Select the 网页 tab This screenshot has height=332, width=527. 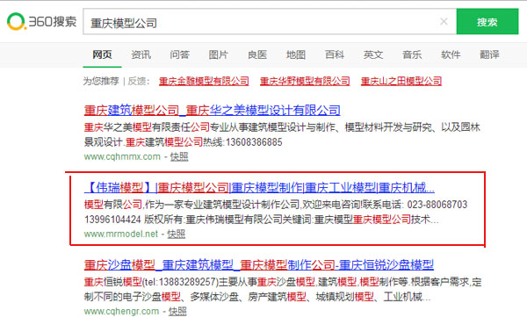click(x=102, y=54)
